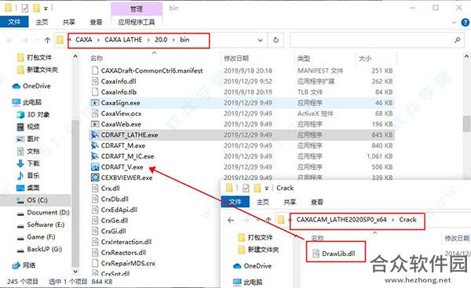Select the CrxDb.dll file
The width and height of the screenshot is (471, 288).
pos(115,199)
